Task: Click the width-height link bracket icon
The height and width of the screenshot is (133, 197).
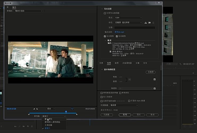Action: [x=126, y=80]
